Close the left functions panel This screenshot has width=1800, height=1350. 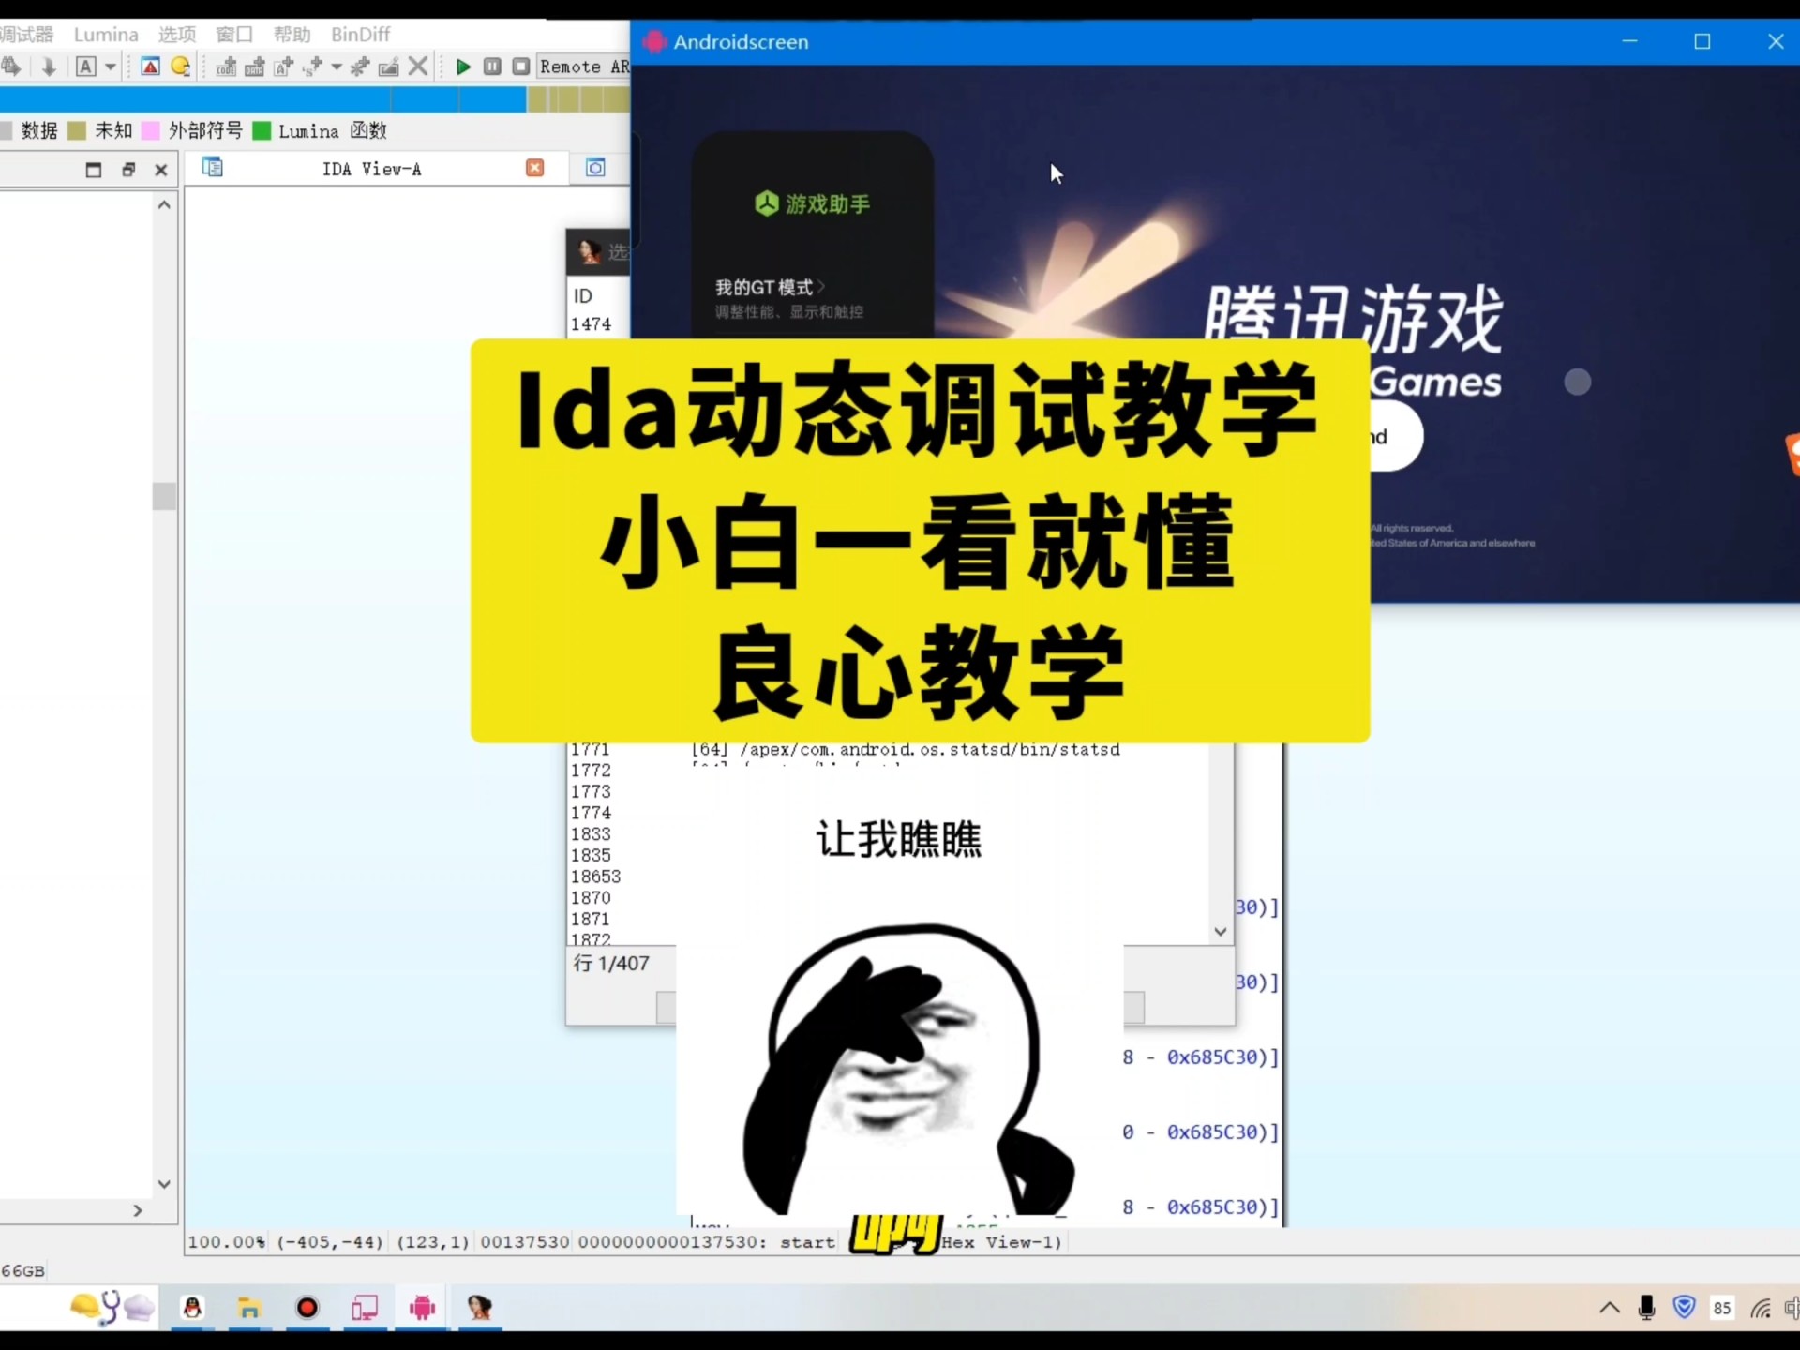pyautogui.click(x=160, y=170)
